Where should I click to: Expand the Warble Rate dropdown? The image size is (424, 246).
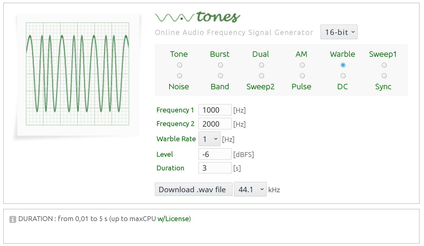click(x=209, y=139)
